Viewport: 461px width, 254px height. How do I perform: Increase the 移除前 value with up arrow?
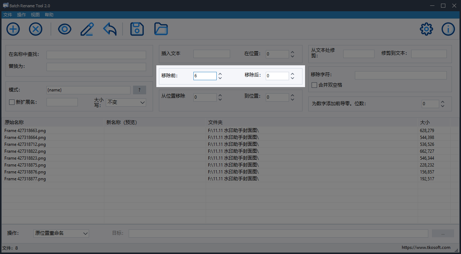tap(220, 74)
